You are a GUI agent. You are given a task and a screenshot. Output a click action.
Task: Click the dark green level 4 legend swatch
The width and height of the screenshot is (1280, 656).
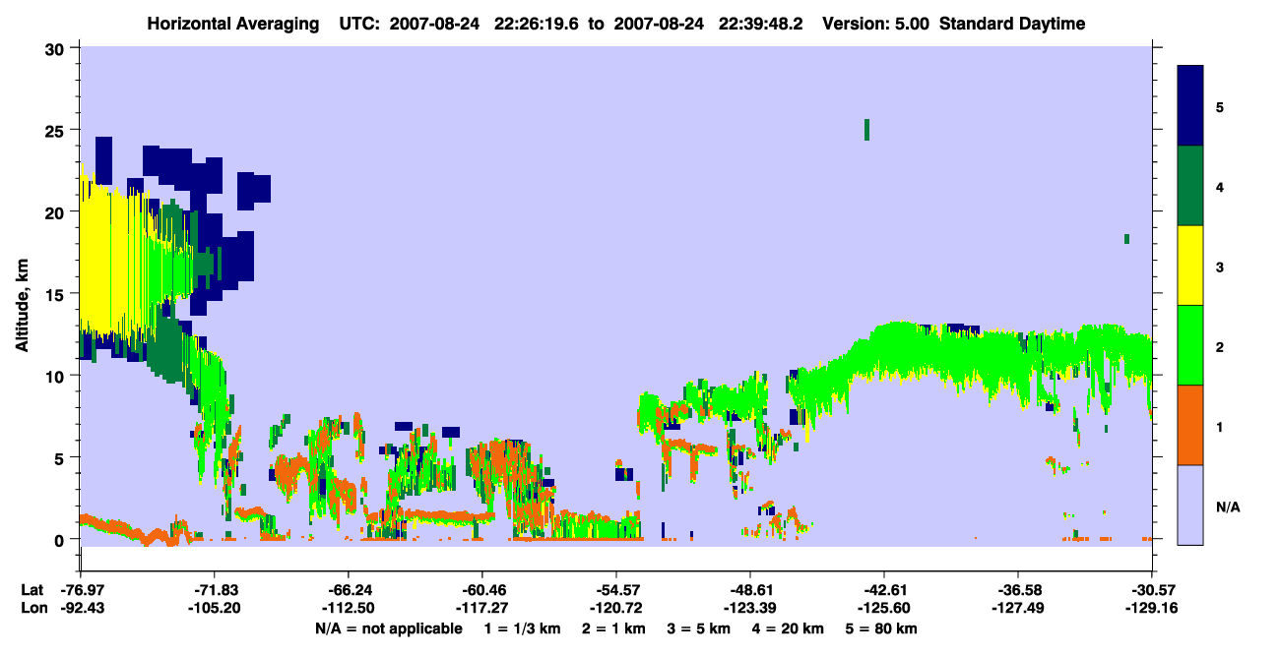(x=1190, y=186)
